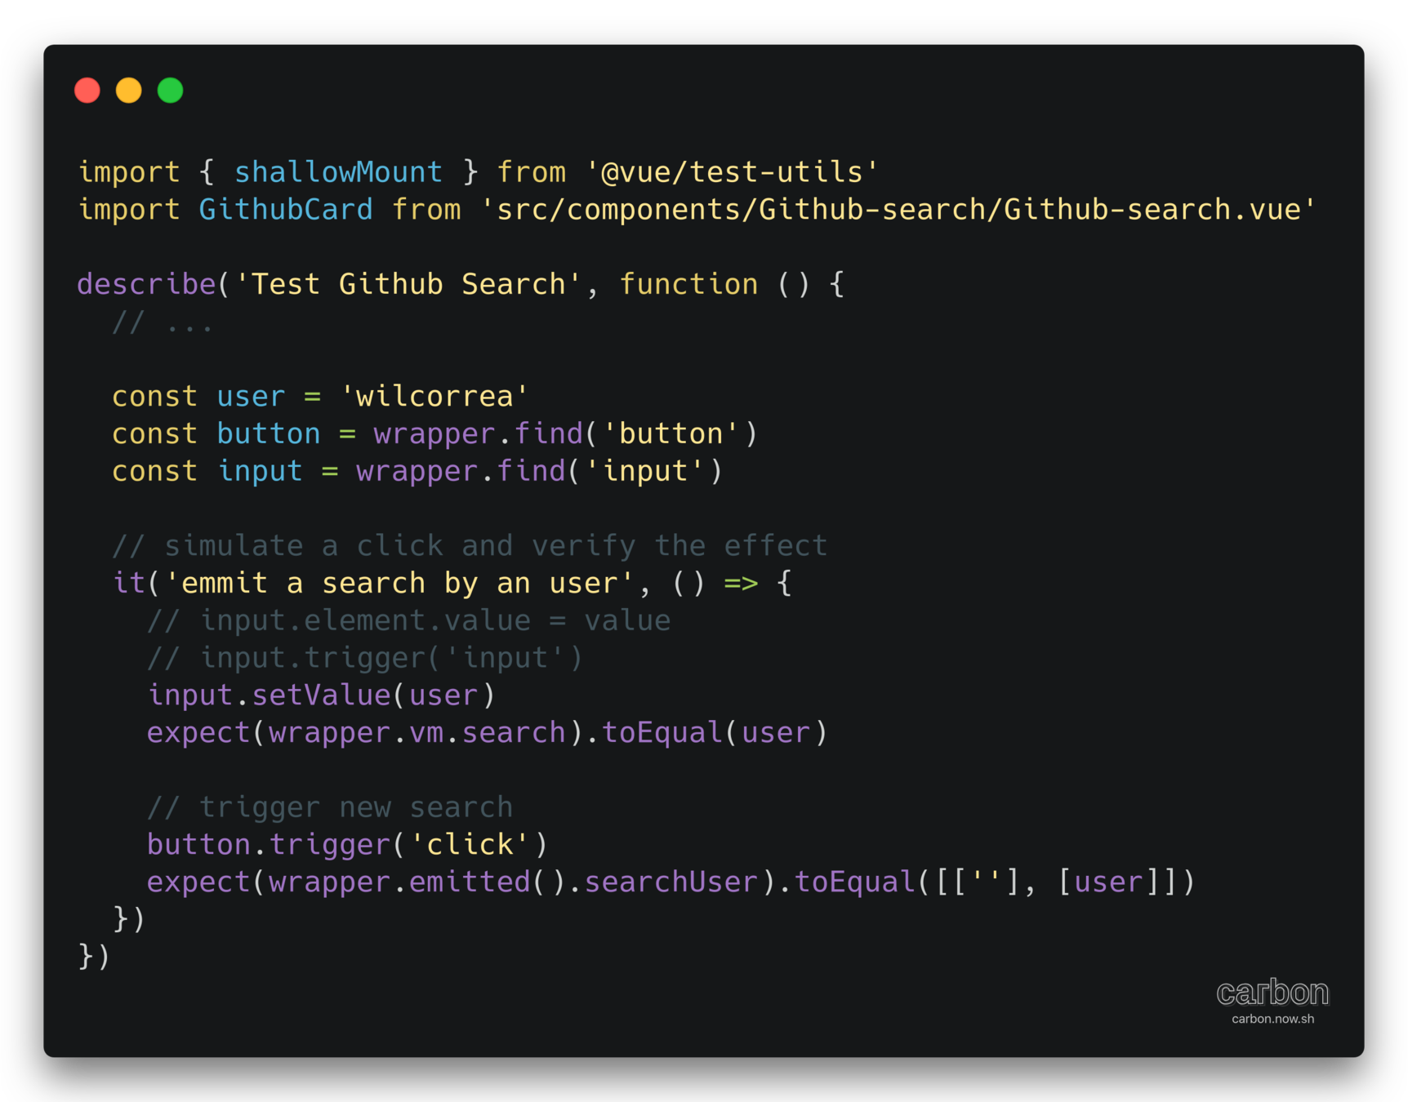Click the '@vue/test-utils' string
1408x1102 pixels.
(732, 172)
